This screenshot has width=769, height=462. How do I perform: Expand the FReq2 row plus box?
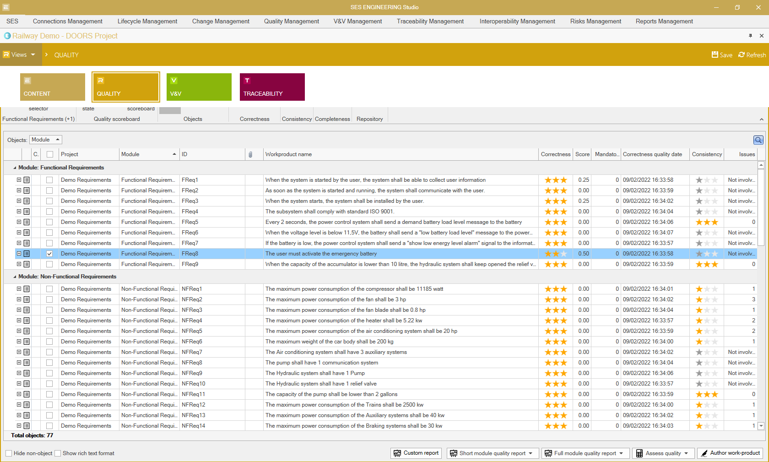[19, 190]
